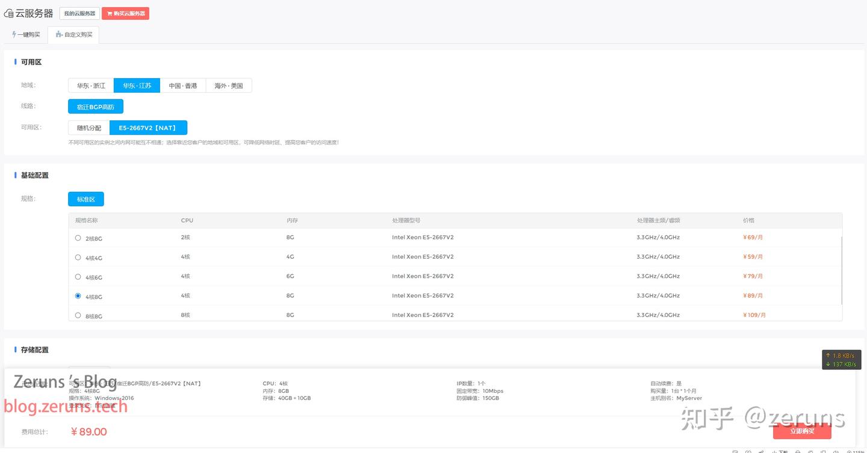The width and height of the screenshot is (867, 453).
Task: Pick the E5-2667V2【NAT】 availability zone
Action: click(148, 128)
